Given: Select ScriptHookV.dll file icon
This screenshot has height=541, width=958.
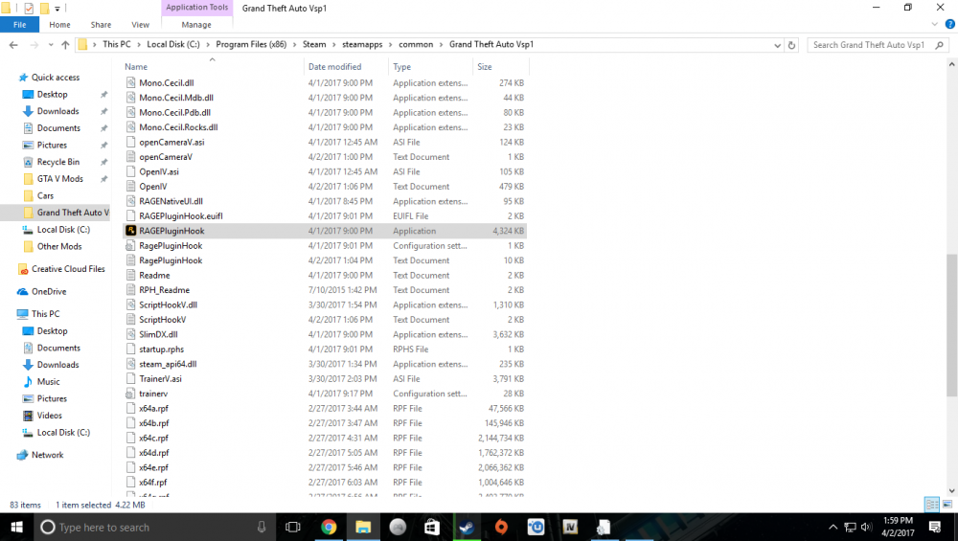Looking at the screenshot, I should (x=130, y=304).
